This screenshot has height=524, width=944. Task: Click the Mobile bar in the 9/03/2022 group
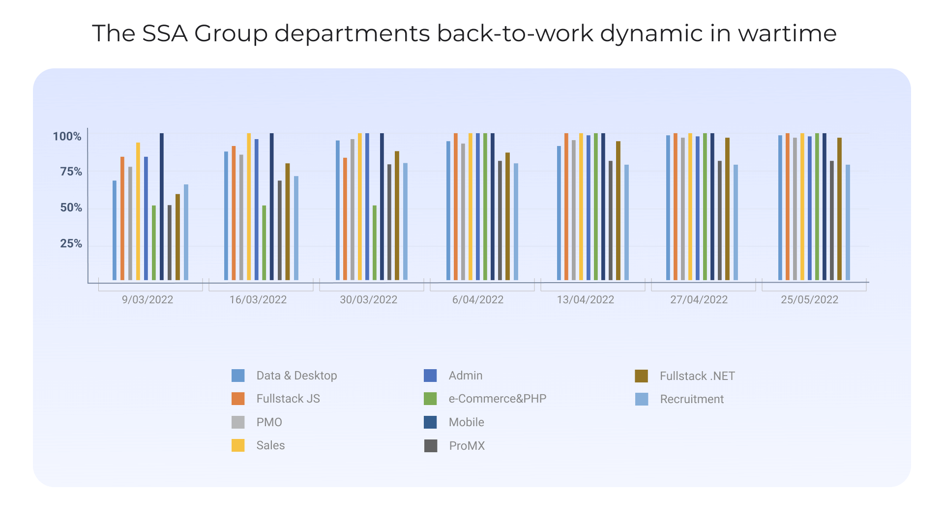pyautogui.click(x=162, y=206)
